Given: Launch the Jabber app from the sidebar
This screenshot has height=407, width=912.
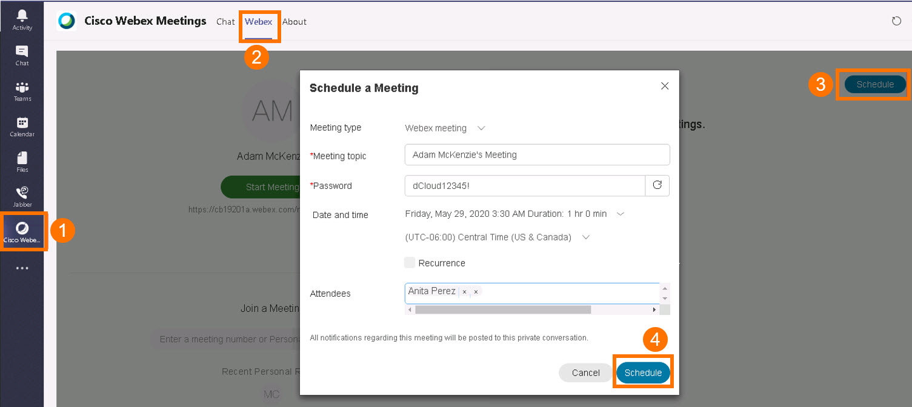Looking at the screenshot, I should coord(22,197).
